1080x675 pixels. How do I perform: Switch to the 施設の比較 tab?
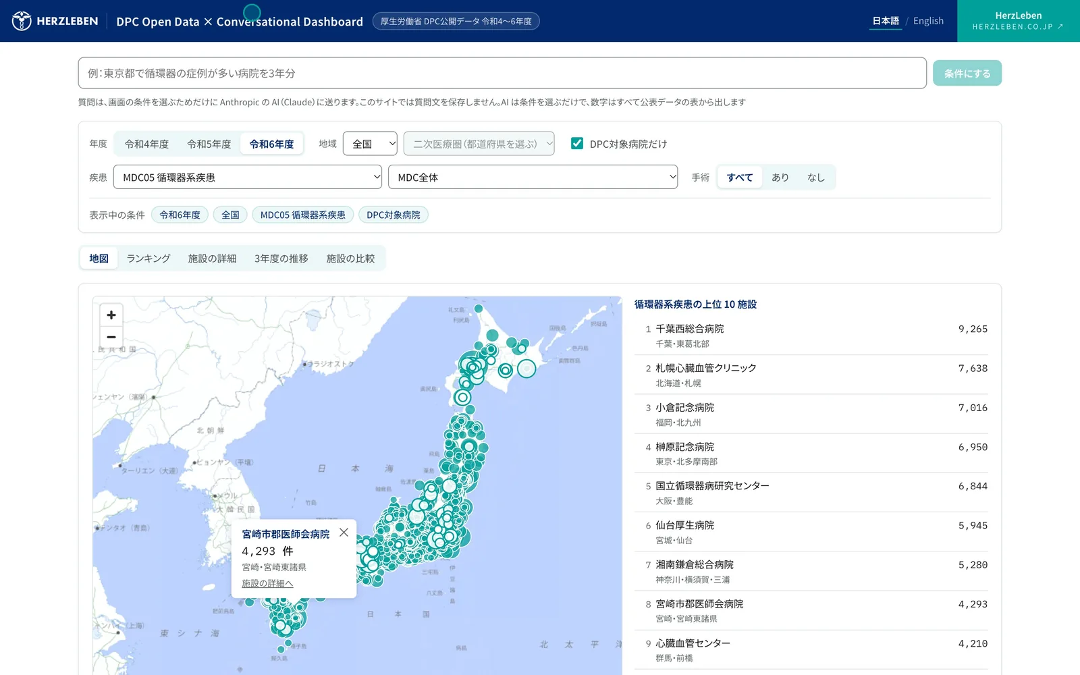coord(350,259)
